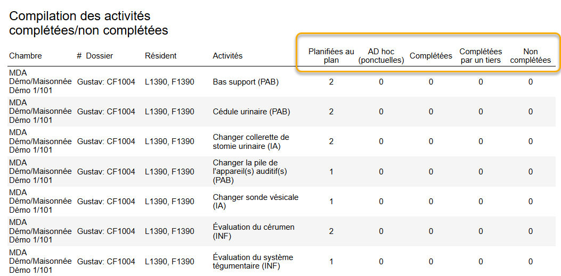561x276 pixels.
Task: Click the 'Activités' column header
Action: (x=227, y=56)
